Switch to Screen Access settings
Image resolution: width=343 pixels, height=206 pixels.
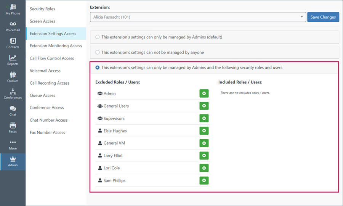point(42,21)
